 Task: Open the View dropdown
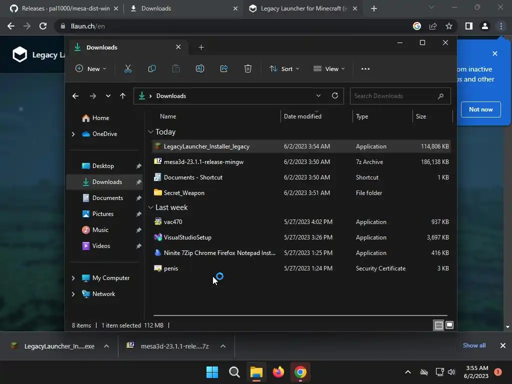tap(329, 69)
